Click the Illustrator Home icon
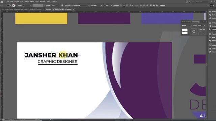This screenshot has width=216, height=121. click(2, 2)
